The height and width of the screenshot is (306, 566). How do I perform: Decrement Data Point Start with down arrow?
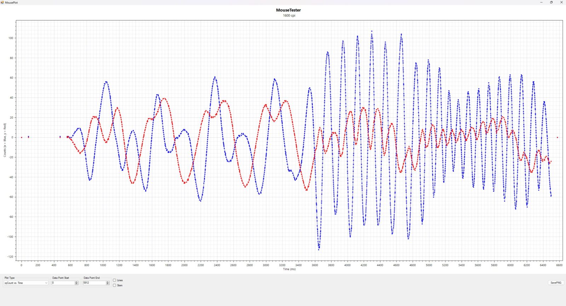(76, 284)
